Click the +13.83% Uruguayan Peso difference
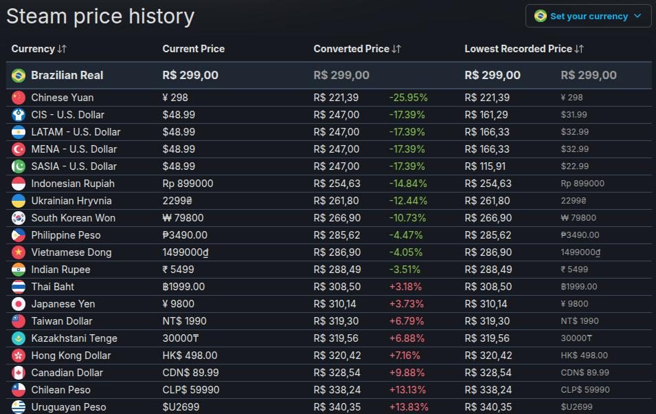This screenshot has width=656, height=414. coord(409,407)
